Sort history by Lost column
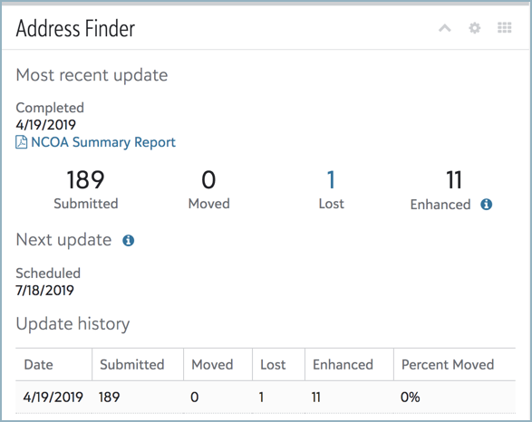This screenshot has height=422, width=532. tap(273, 365)
